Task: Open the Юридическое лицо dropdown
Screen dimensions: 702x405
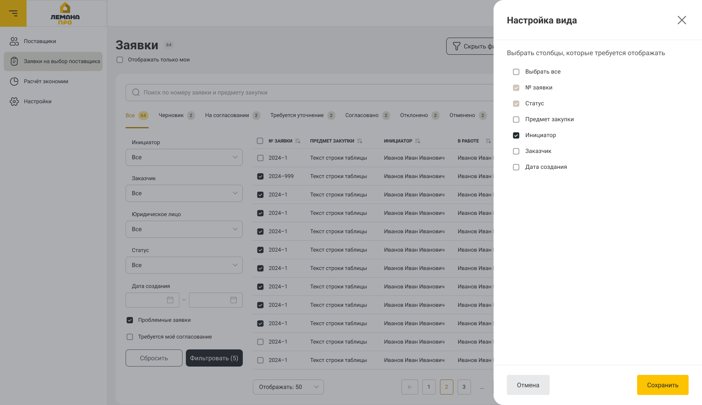Action: (184, 229)
